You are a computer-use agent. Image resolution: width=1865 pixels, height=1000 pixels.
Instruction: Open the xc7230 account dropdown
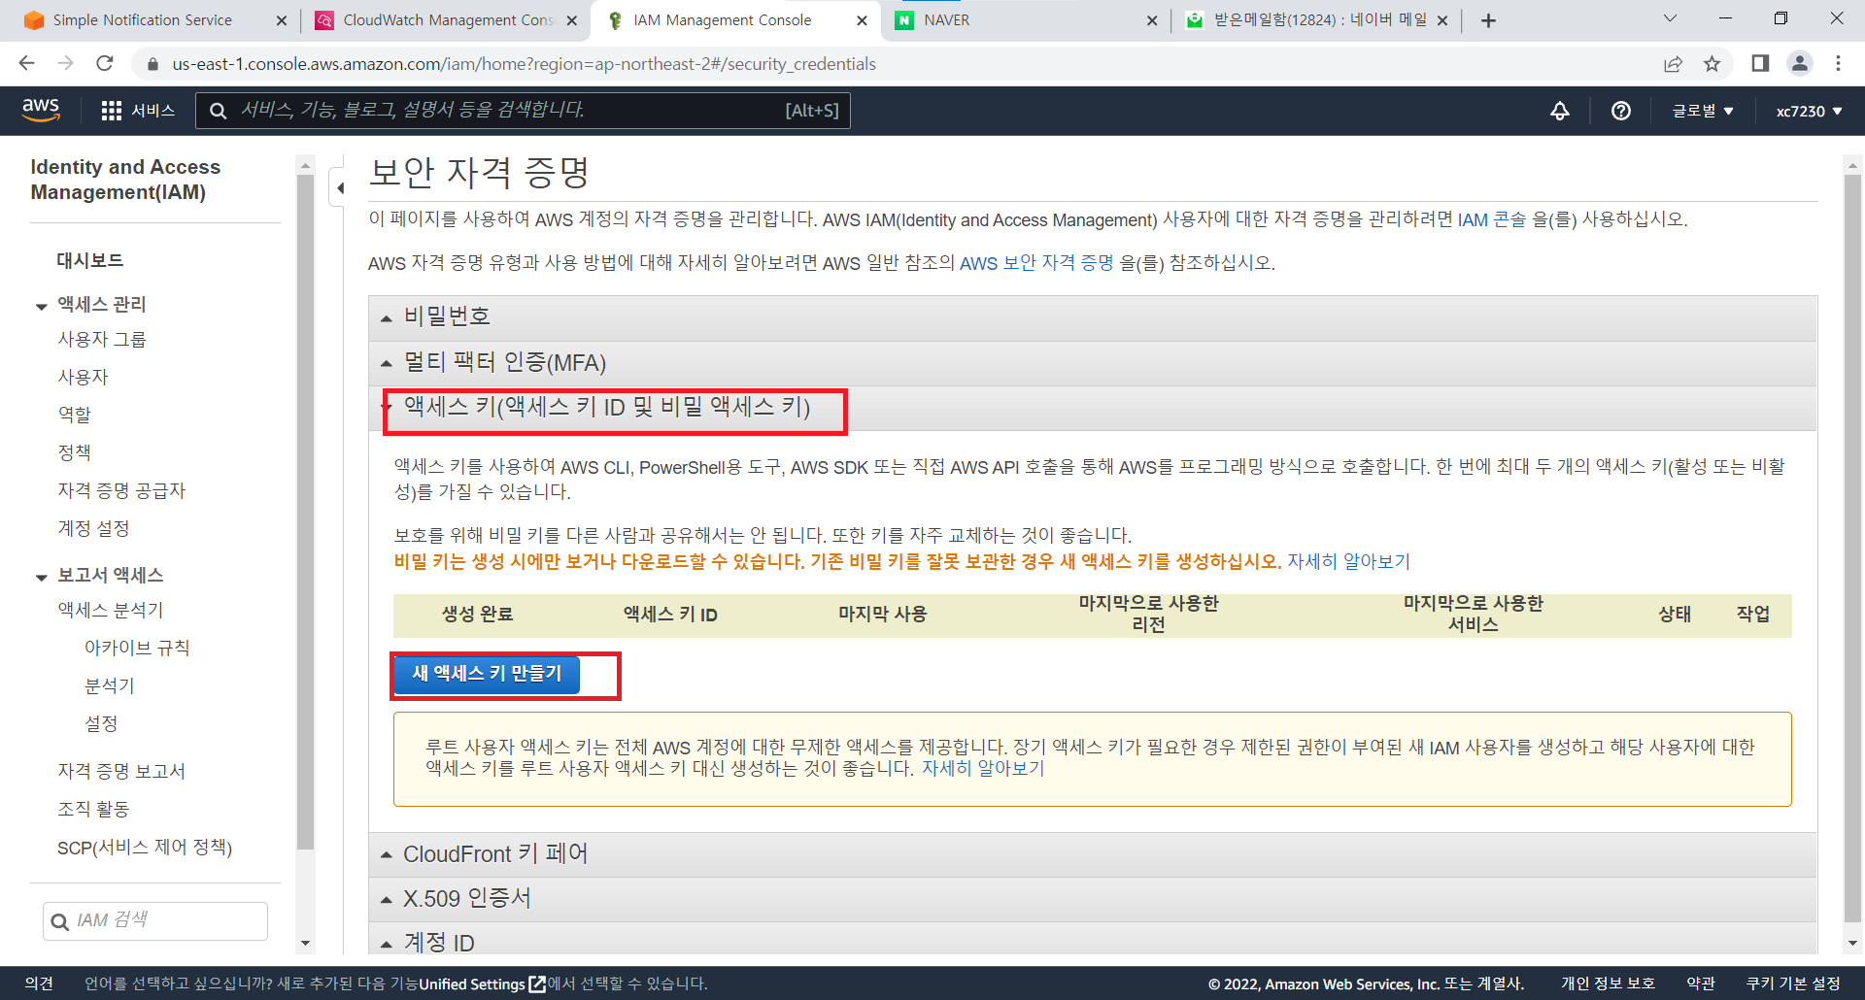click(x=1810, y=111)
